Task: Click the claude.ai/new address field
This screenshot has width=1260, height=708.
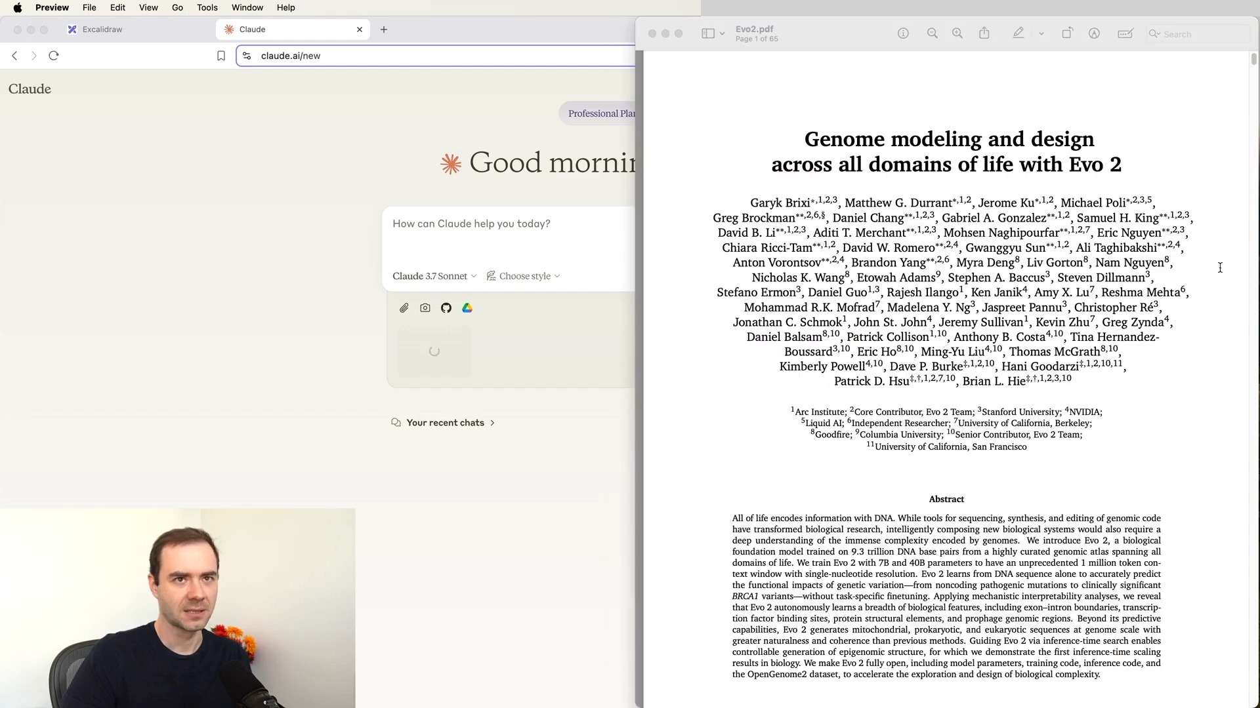Action: [x=436, y=56]
